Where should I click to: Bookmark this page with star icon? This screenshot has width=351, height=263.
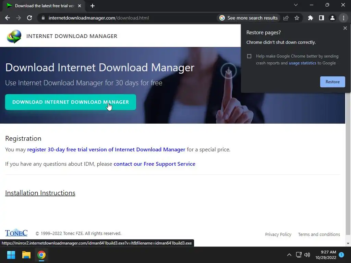[x=297, y=18]
